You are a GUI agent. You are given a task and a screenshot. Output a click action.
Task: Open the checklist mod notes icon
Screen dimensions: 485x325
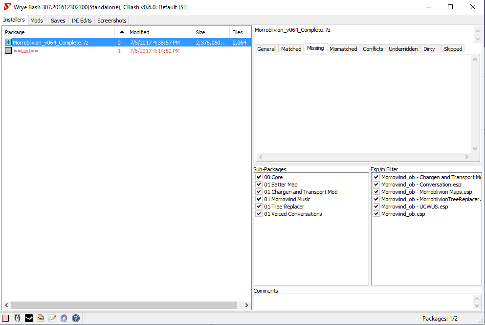click(52, 318)
